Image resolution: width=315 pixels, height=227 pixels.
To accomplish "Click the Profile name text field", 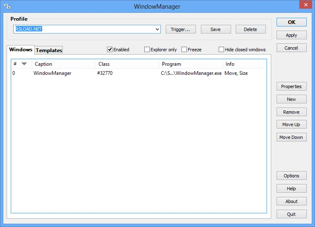I will tap(83, 29).
